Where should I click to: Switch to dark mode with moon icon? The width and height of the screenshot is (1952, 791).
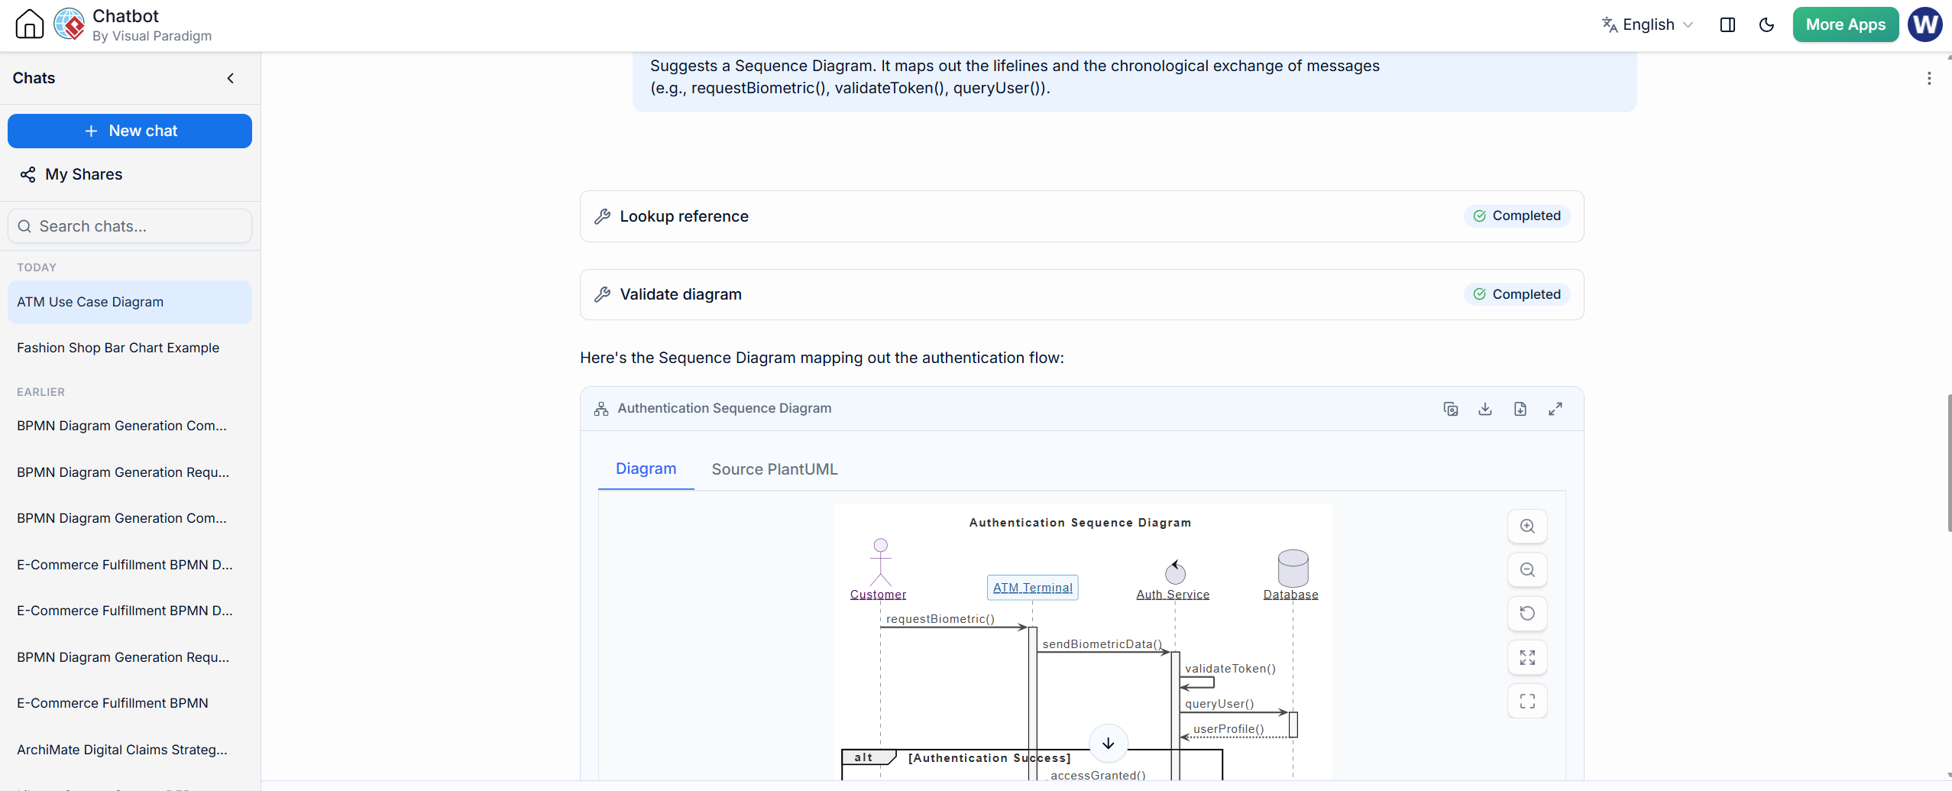point(1766,24)
